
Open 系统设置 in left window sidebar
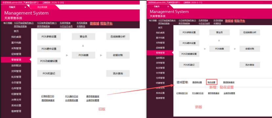click(16, 105)
